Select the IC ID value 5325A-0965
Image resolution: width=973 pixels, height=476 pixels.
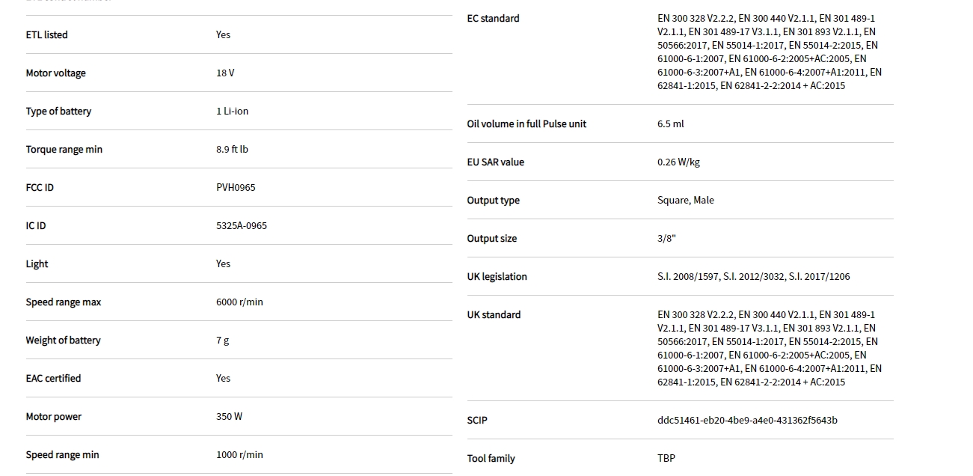click(242, 226)
